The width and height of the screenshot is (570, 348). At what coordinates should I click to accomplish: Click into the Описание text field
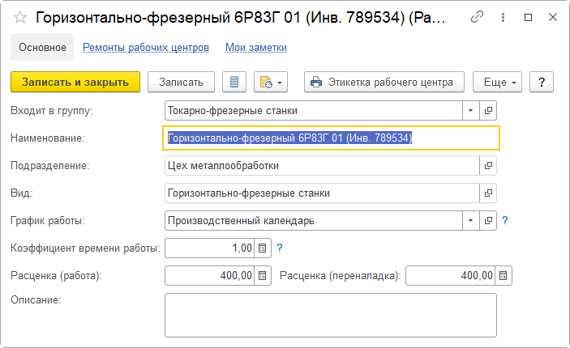click(330, 314)
